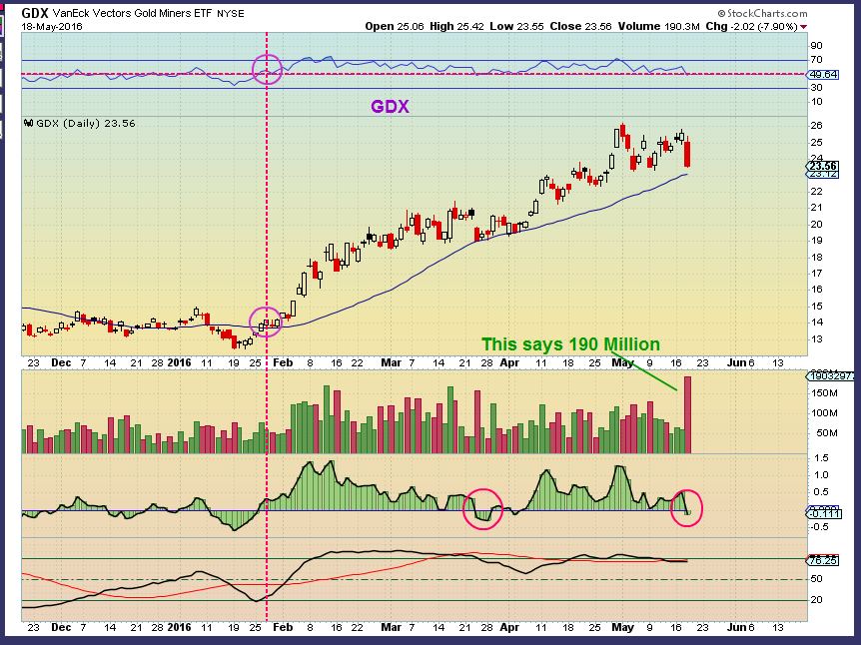The width and height of the screenshot is (861, 645).
Task: Click the last red candlestick on the price chart
Action: (x=687, y=153)
